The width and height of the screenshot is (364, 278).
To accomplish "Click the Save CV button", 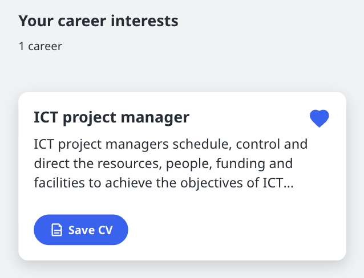I will tap(80, 230).
